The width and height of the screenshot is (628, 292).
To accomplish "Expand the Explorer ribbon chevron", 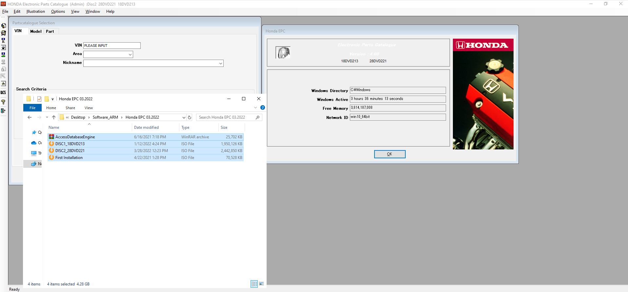I will click(255, 107).
